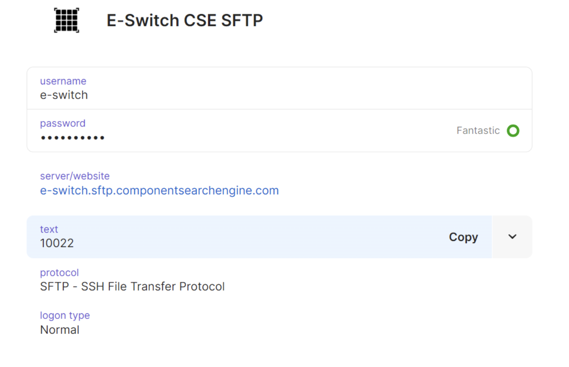Click the 10022 text value
The width and height of the screenshot is (569, 367).
57,243
